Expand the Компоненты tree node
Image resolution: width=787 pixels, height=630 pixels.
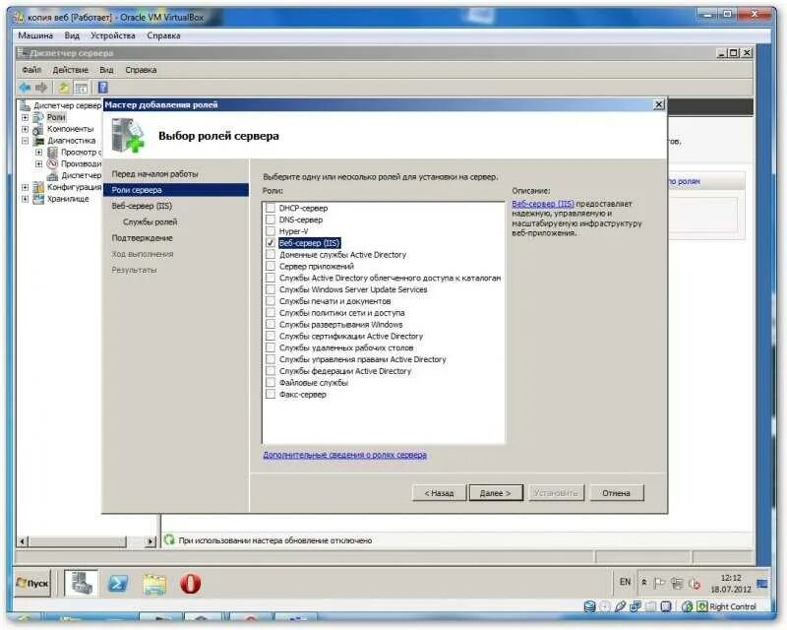click(x=26, y=129)
